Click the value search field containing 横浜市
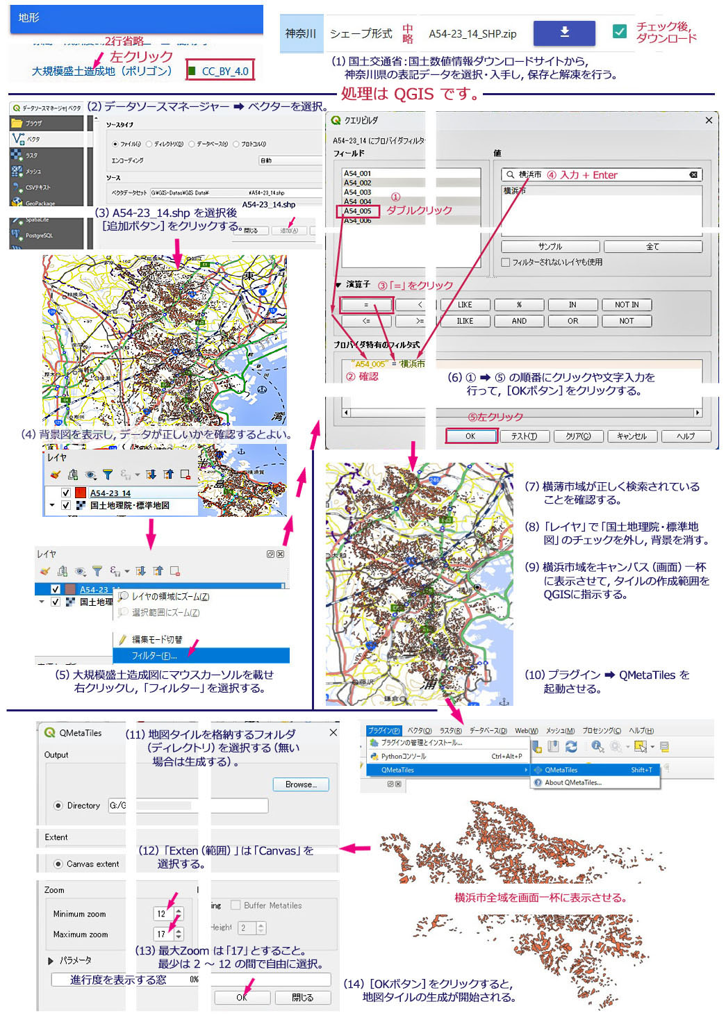Screen dimensions: 726x1022 [x=601, y=175]
